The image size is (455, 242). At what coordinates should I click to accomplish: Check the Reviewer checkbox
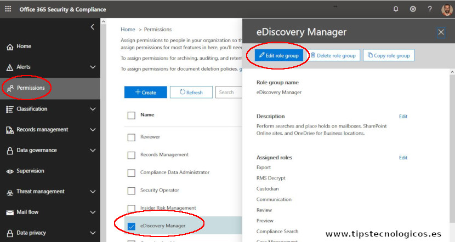(x=131, y=137)
